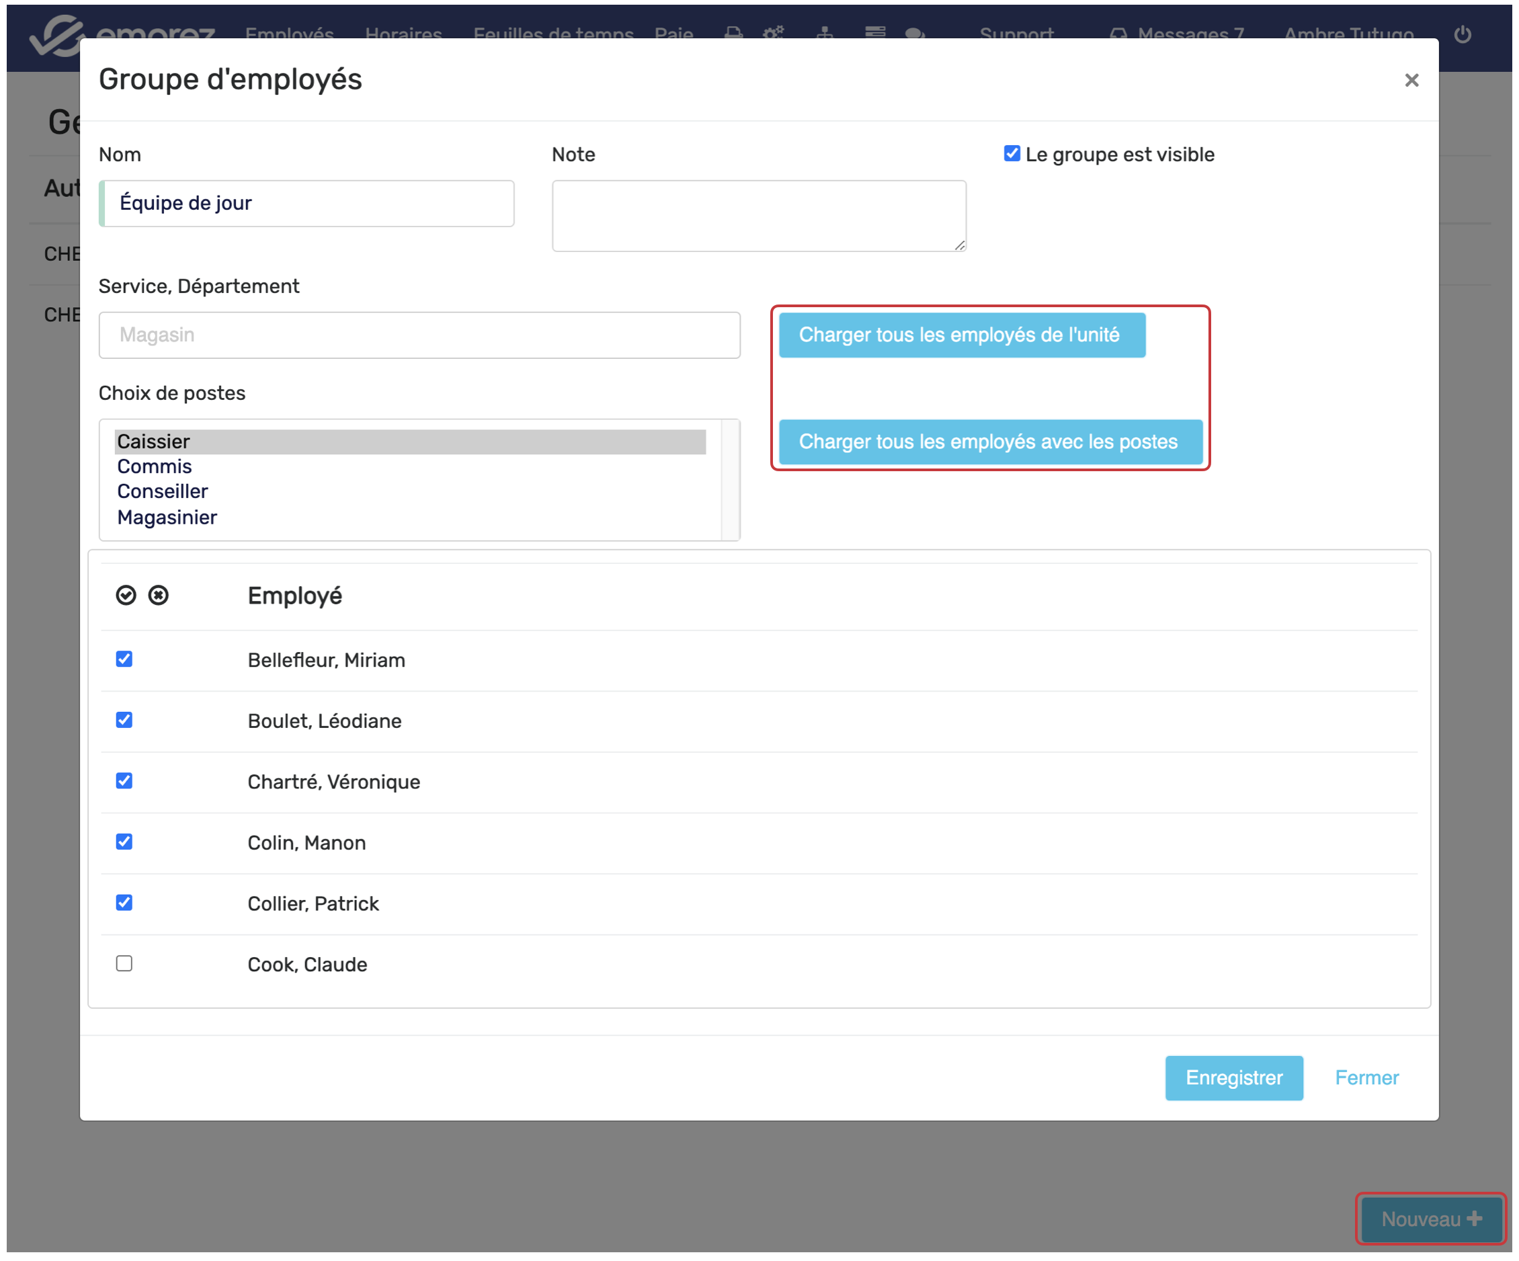This screenshot has height=1261, width=1519.
Task: Close the Groupe d'employés dialog with X
Action: pyautogui.click(x=1411, y=80)
